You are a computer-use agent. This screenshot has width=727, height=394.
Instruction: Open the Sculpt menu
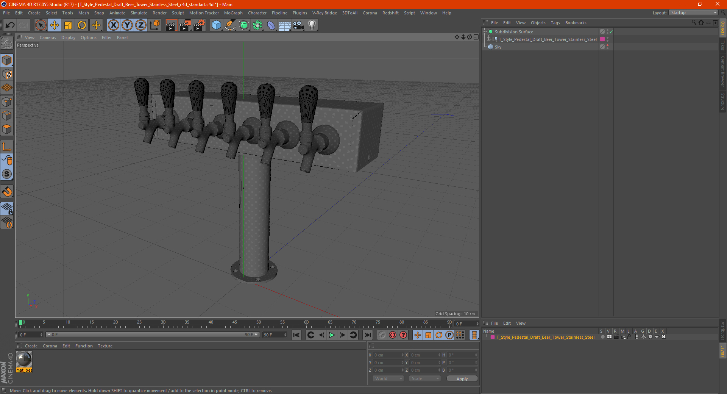178,13
